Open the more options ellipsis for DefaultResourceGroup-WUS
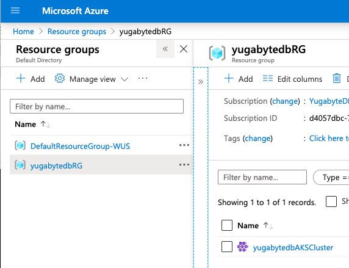Viewport: 349px width, 268px height. pos(184,145)
